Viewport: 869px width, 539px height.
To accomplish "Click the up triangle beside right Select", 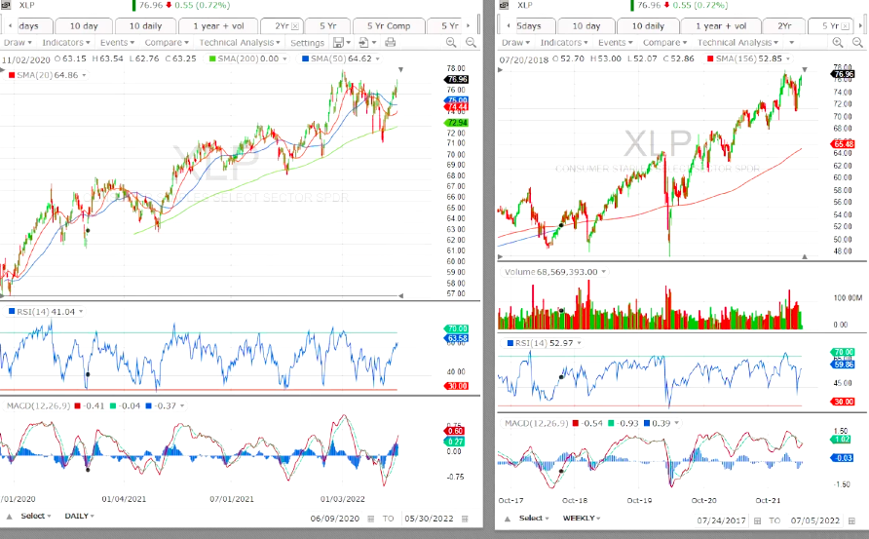I will tap(508, 519).
